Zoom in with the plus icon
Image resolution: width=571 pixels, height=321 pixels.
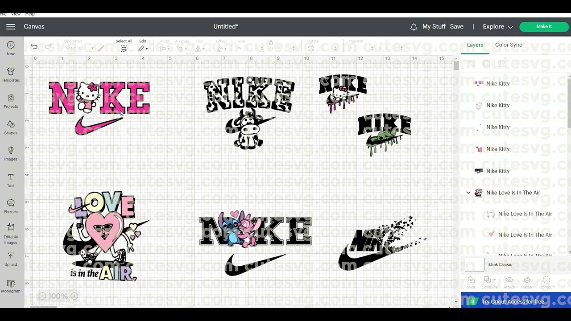(x=74, y=296)
